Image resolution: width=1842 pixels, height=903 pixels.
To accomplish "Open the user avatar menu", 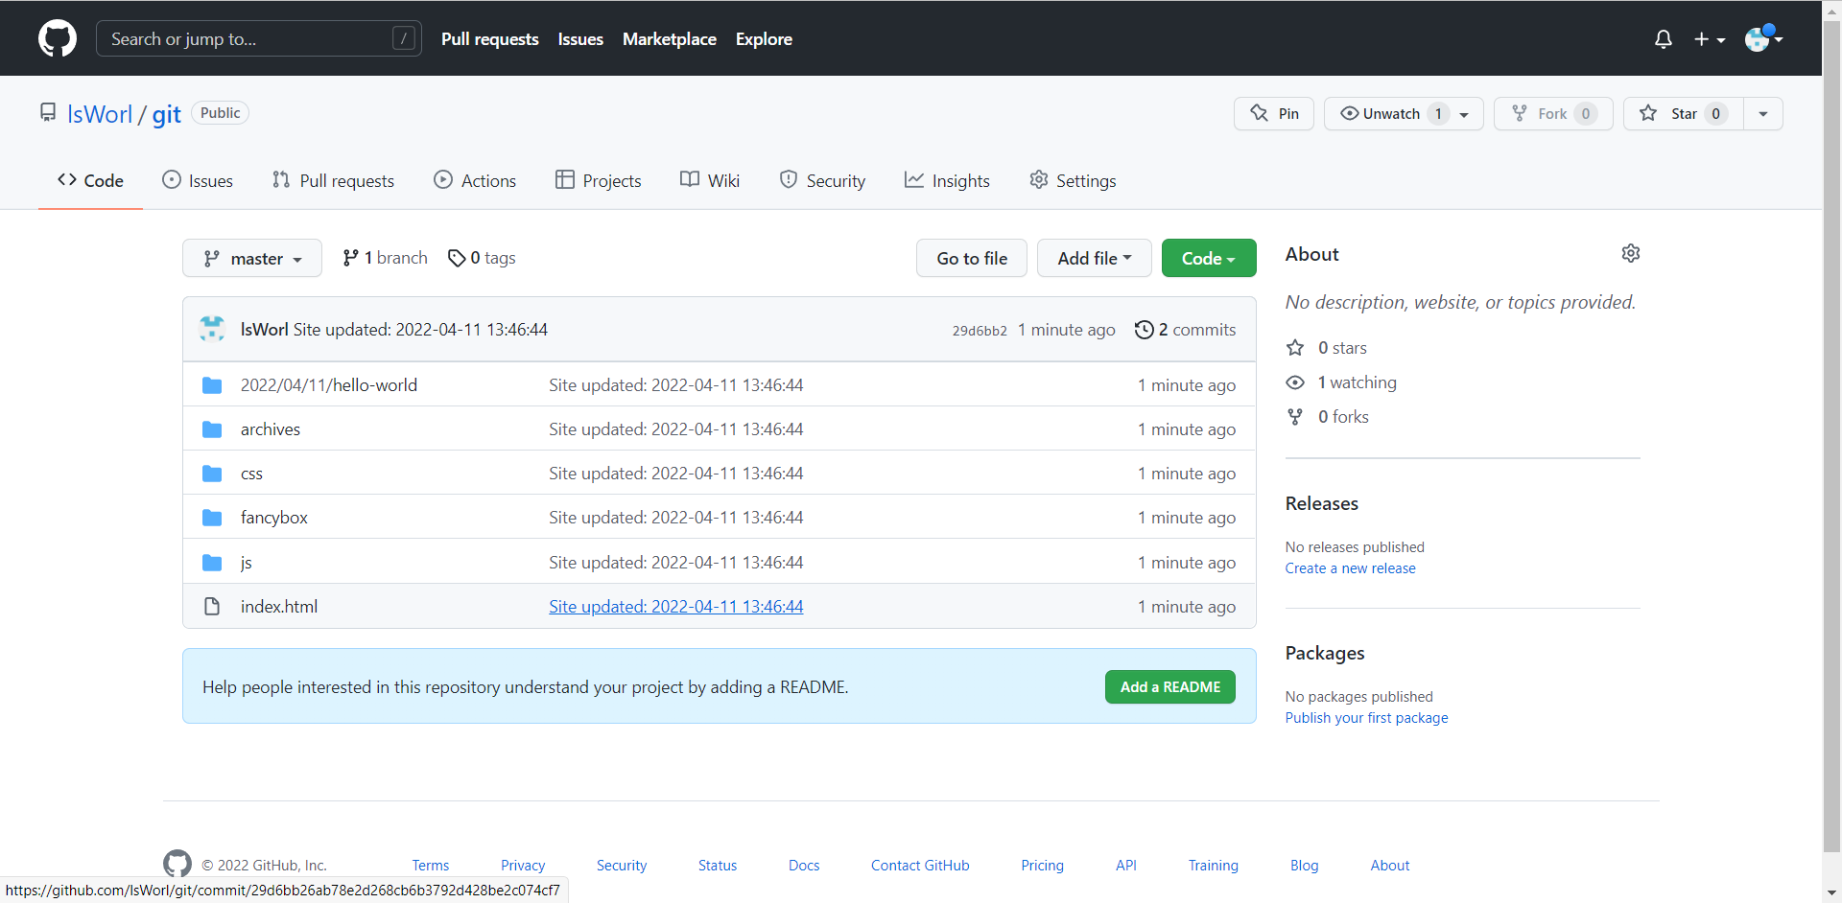I will tap(1763, 38).
